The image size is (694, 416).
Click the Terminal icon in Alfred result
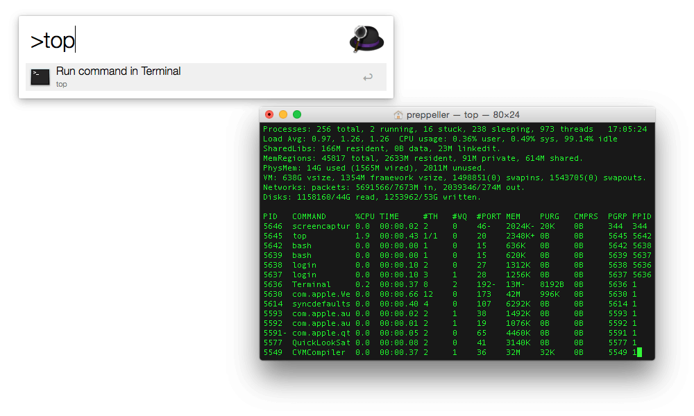[40, 77]
